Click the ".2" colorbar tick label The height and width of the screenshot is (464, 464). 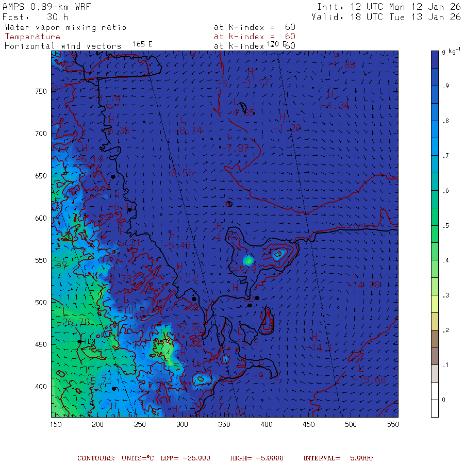click(x=446, y=330)
